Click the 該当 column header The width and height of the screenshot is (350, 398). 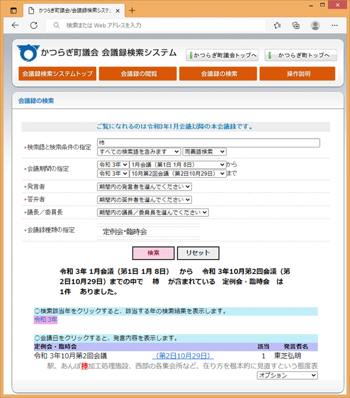(x=263, y=347)
